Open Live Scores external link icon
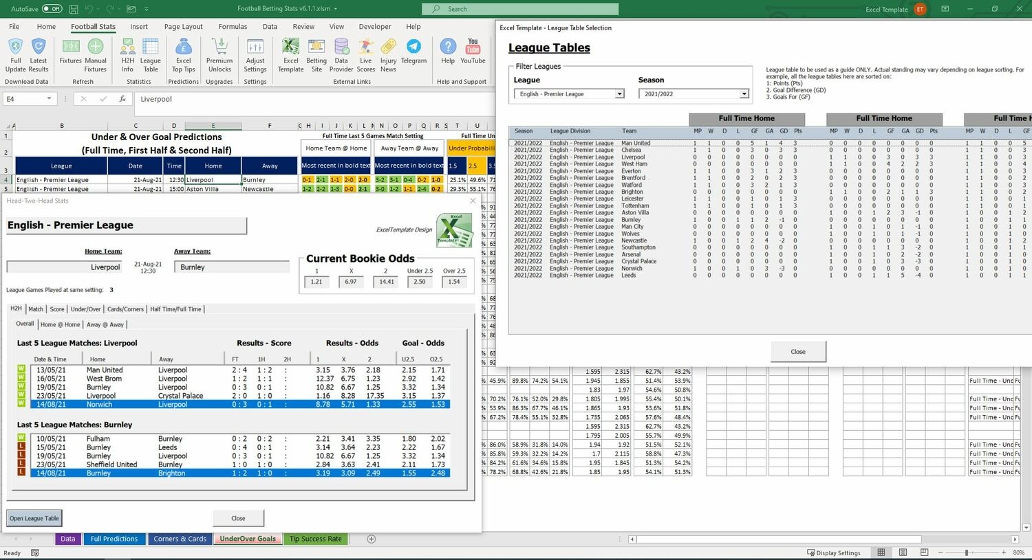This screenshot has height=560, width=1032. (365, 55)
